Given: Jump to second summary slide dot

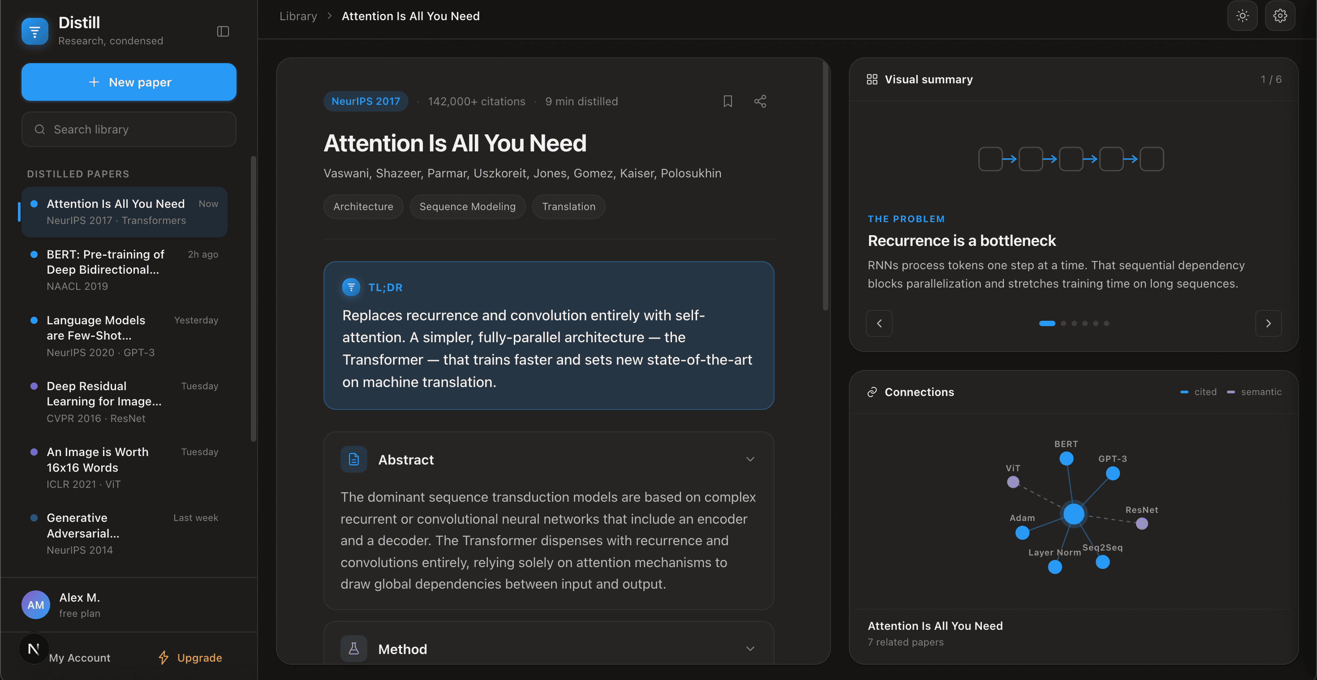Looking at the screenshot, I should click(x=1063, y=323).
